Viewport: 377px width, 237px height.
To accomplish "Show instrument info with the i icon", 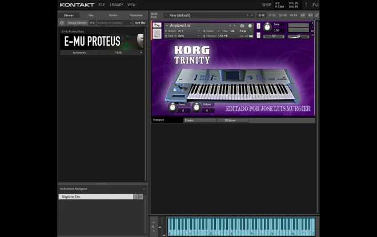I will (x=250, y=26).
